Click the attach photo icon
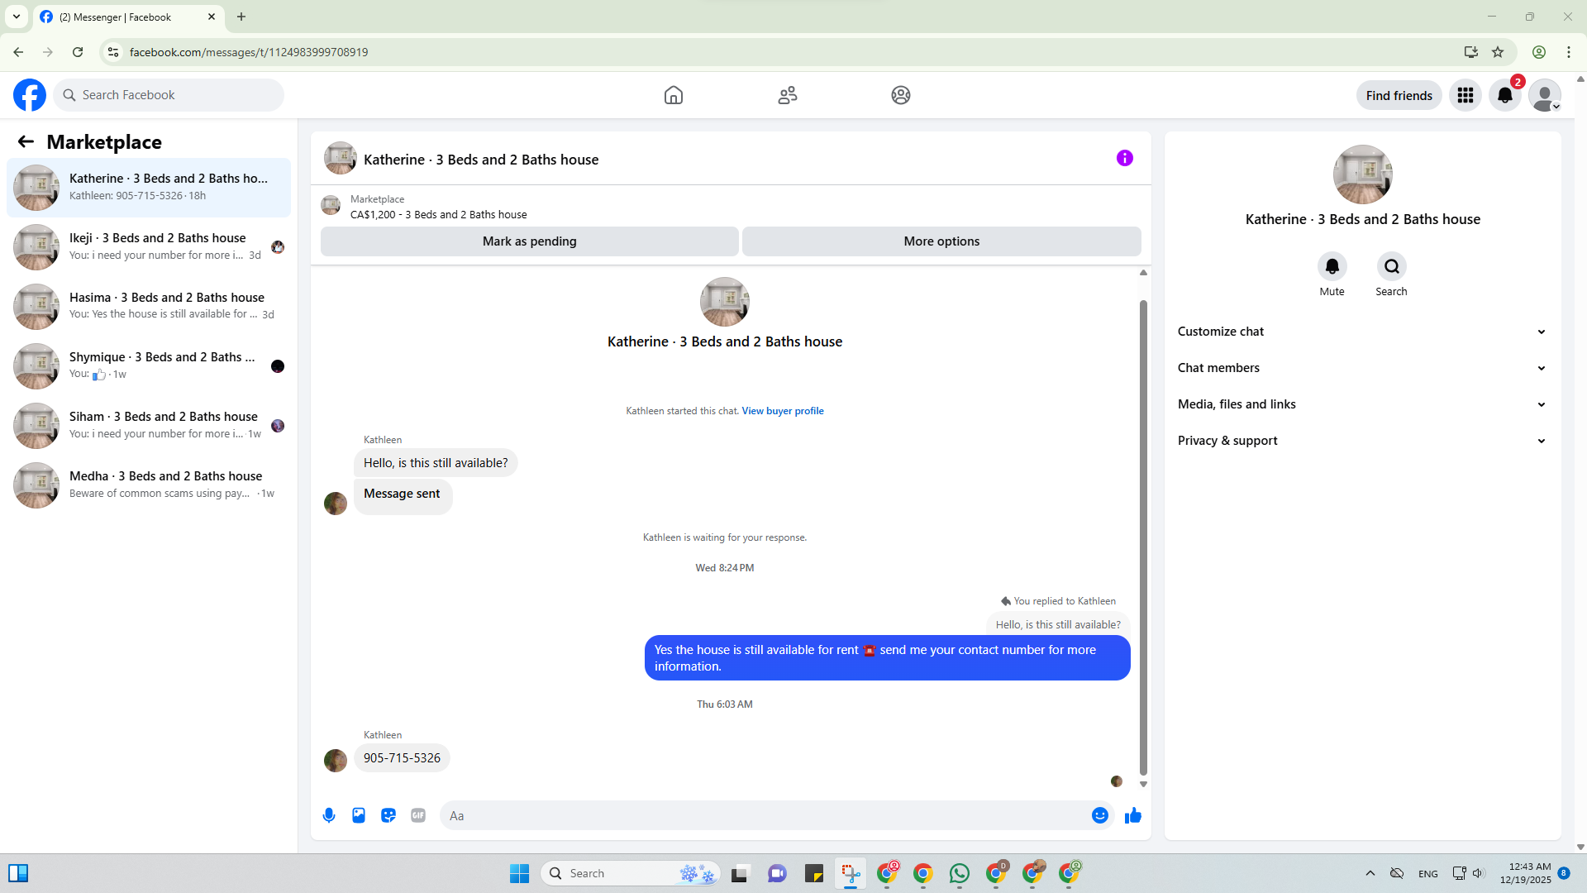The width and height of the screenshot is (1587, 893). 359,815
